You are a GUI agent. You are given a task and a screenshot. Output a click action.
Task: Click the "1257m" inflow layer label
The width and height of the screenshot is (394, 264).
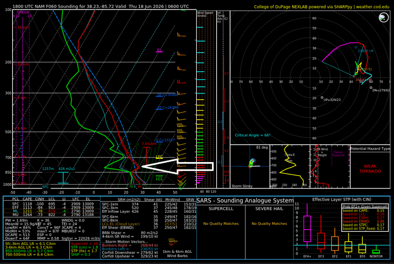point(48,168)
